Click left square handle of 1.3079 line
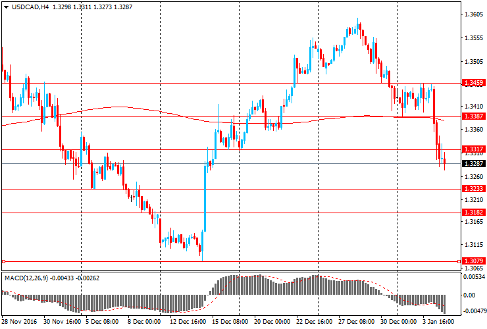Screen dimensions: 487x329 tap(3, 261)
